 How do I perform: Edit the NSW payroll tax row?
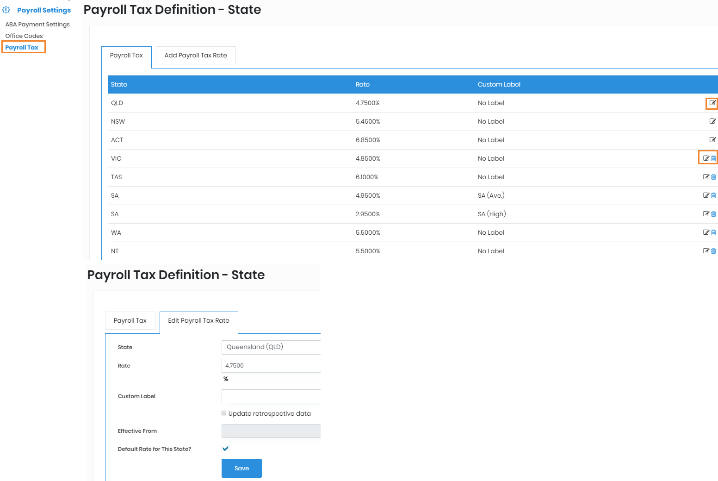pos(712,121)
